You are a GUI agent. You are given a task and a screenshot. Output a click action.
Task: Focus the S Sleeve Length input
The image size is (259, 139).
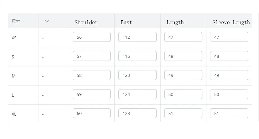tap(229, 56)
